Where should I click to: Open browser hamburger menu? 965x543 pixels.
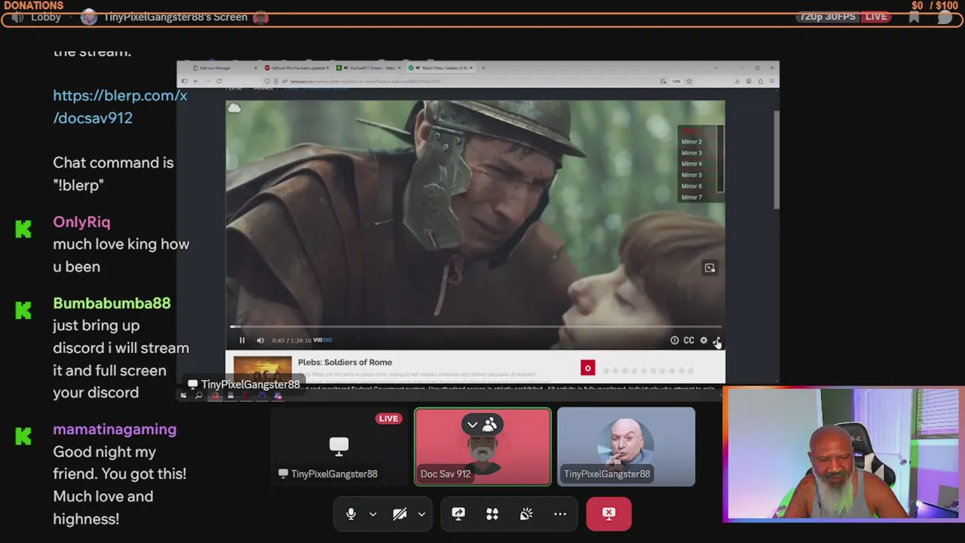tap(772, 81)
